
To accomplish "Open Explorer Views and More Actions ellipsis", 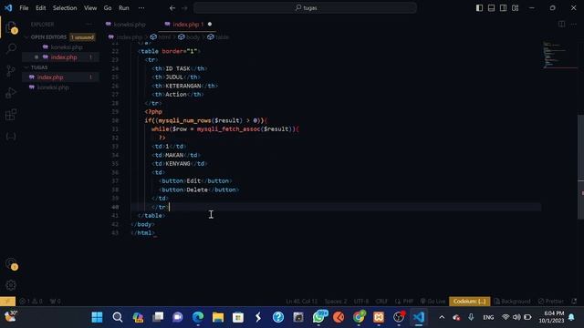I will 89,25.
